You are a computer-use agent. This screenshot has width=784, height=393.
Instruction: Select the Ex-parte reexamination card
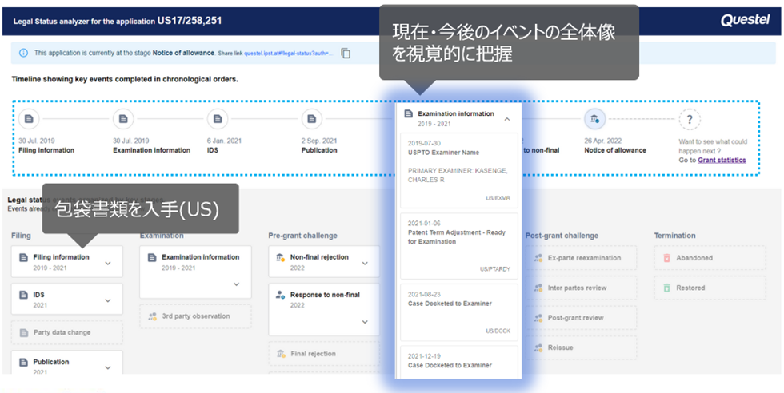582,258
